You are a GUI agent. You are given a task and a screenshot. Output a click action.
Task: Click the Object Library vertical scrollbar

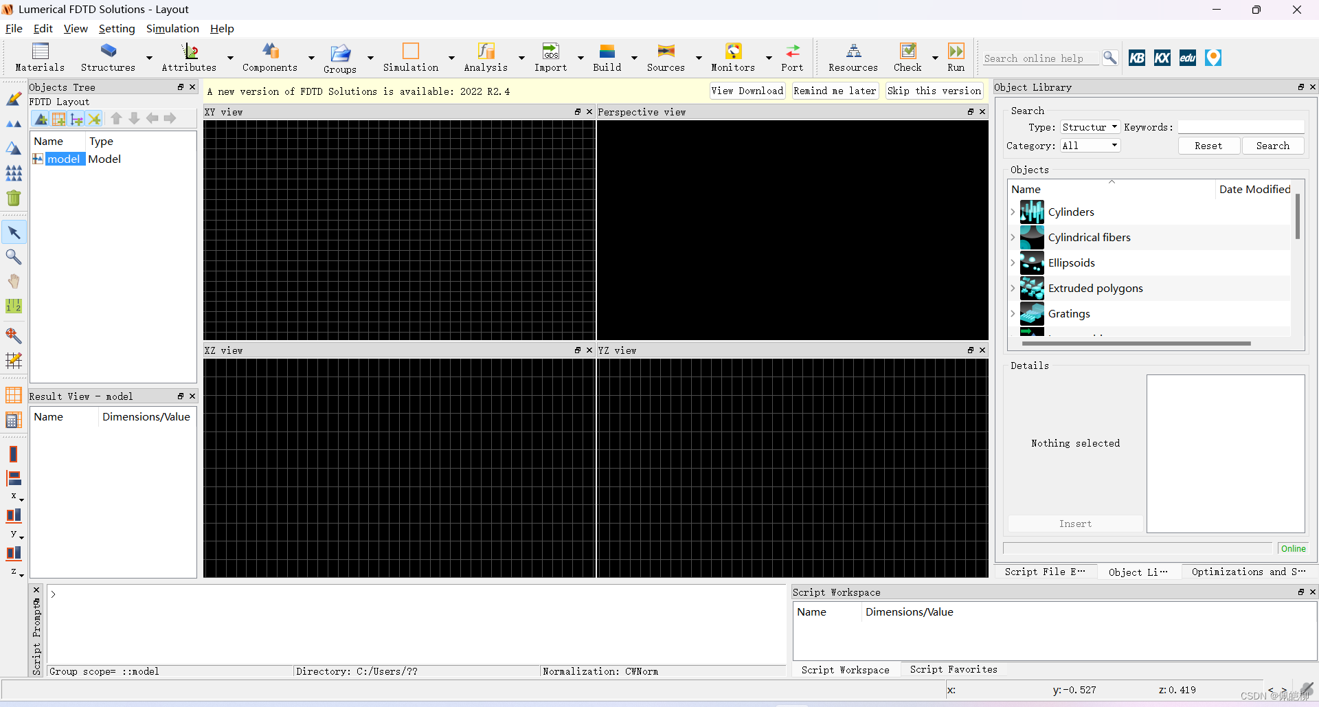pos(1298,217)
